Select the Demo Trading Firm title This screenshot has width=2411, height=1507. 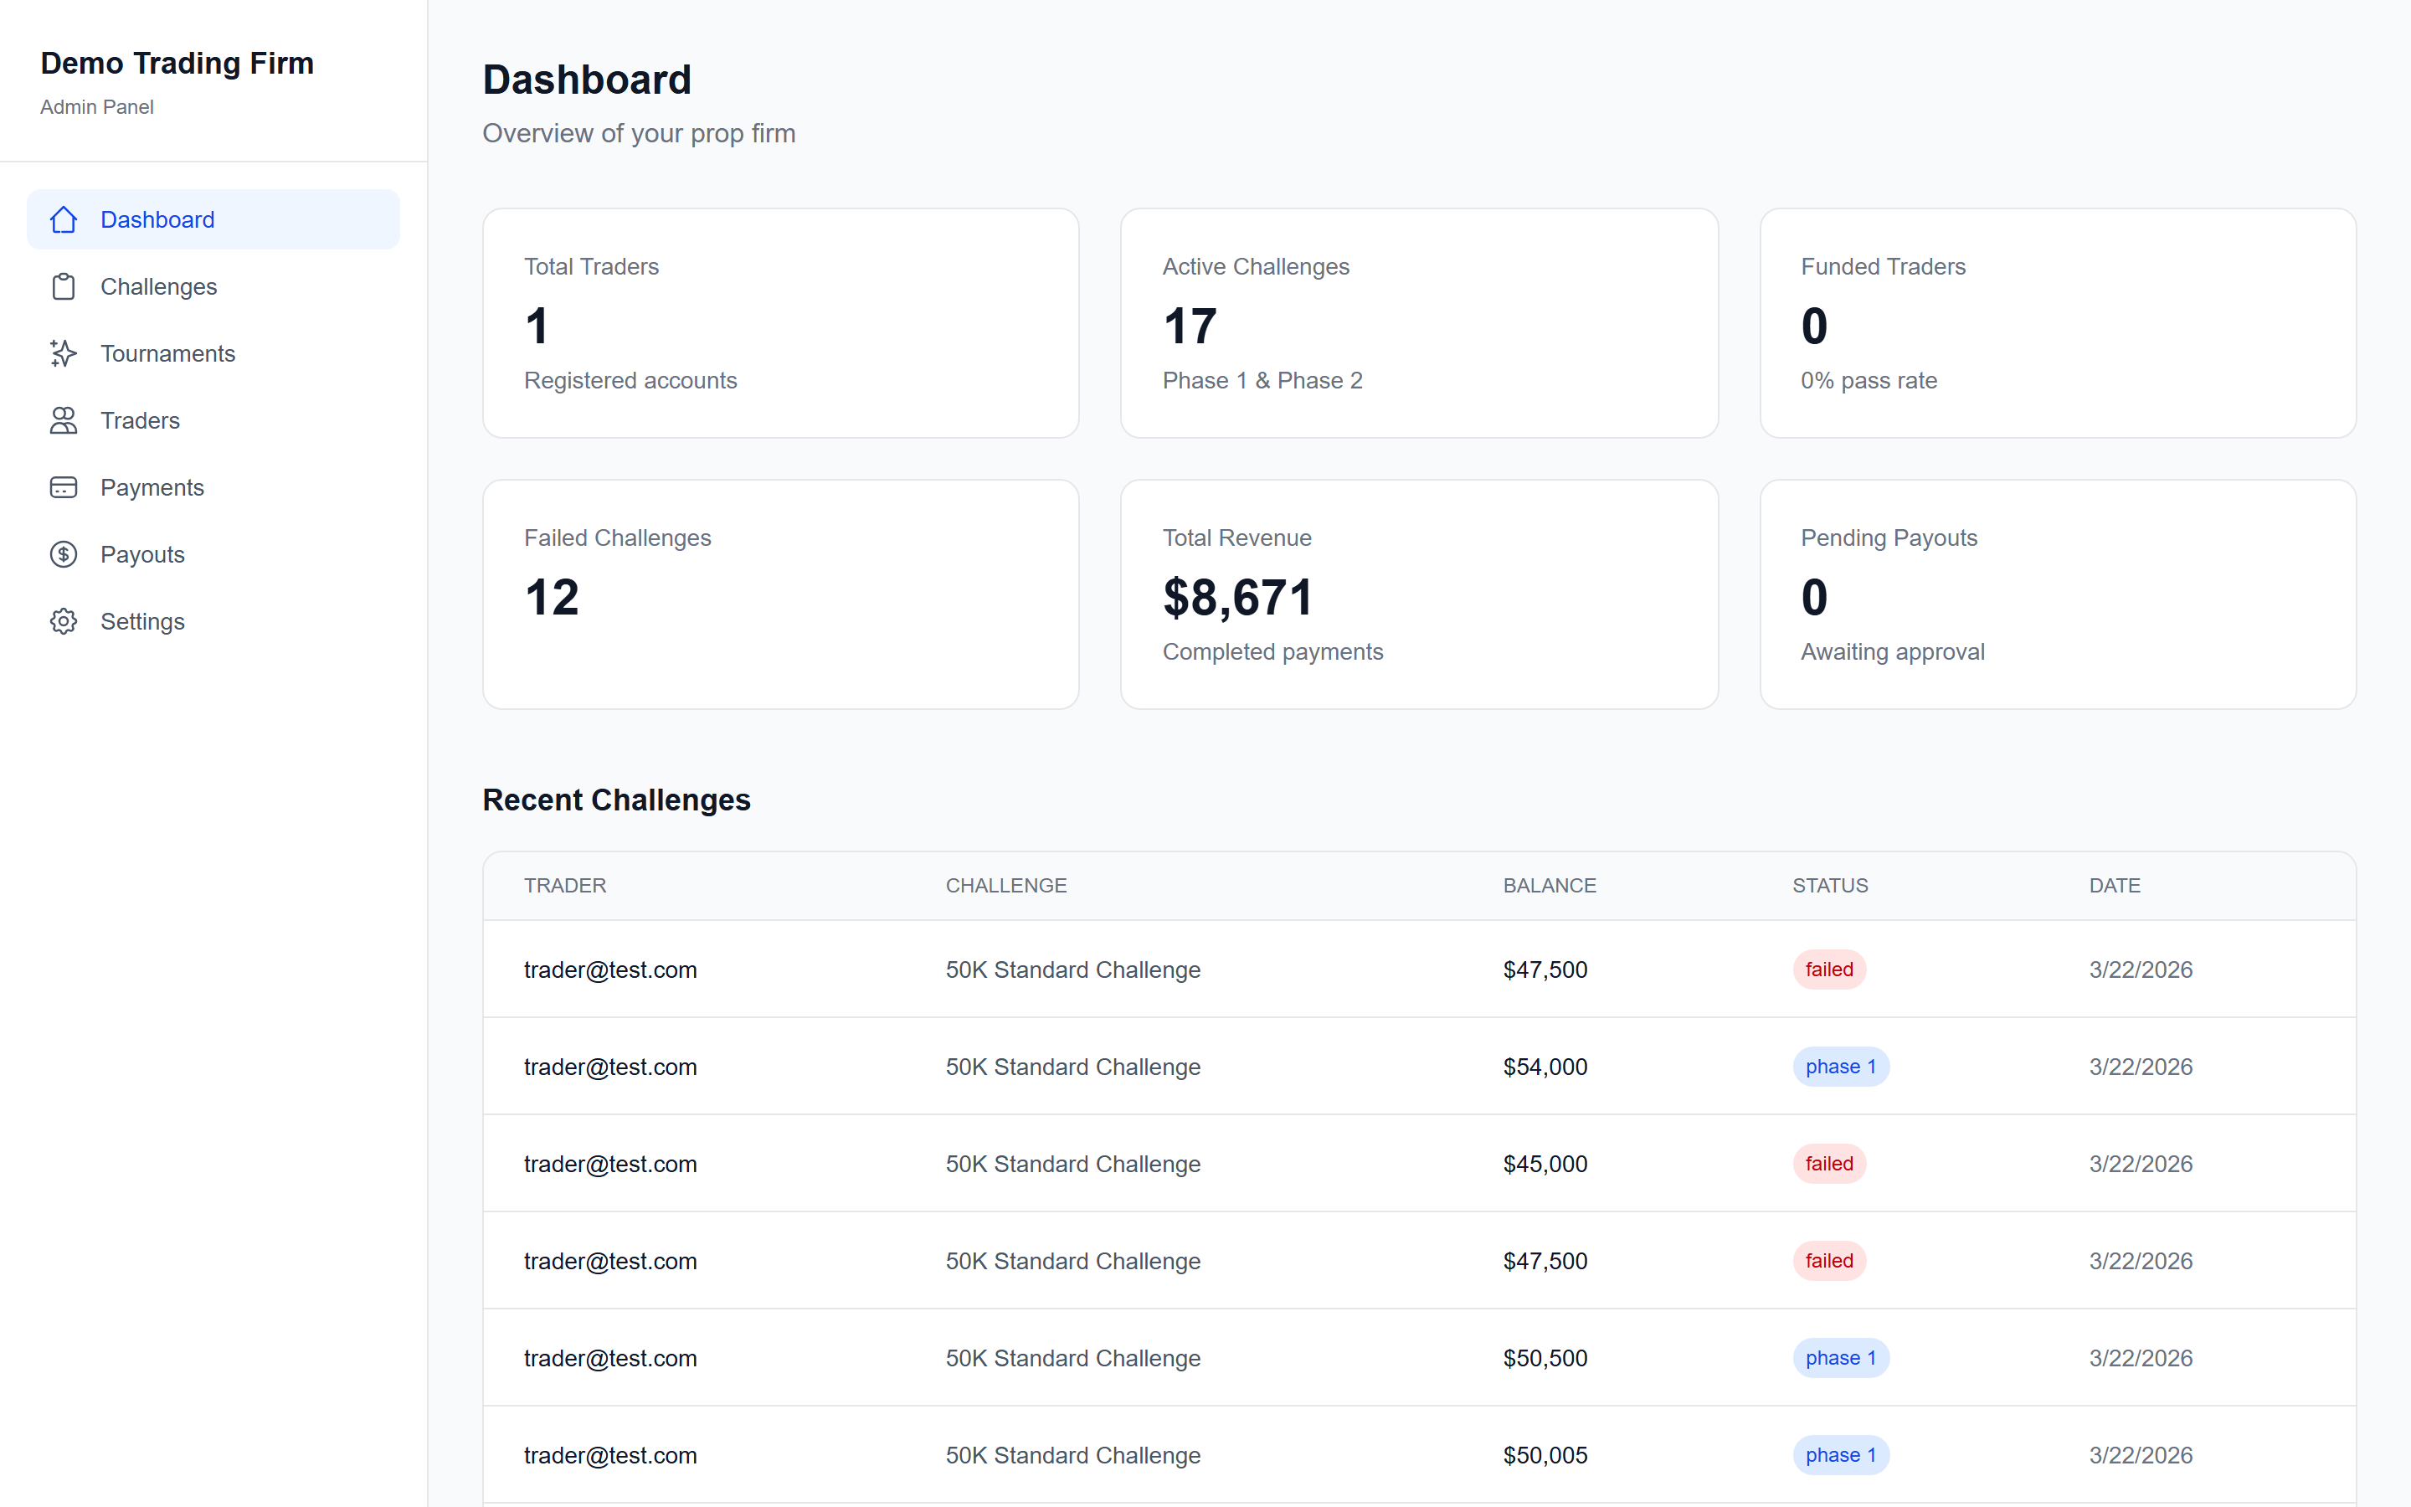coord(177,63)
